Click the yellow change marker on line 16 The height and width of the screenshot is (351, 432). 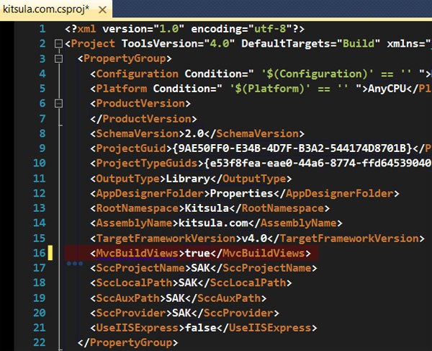click(50, 253)
